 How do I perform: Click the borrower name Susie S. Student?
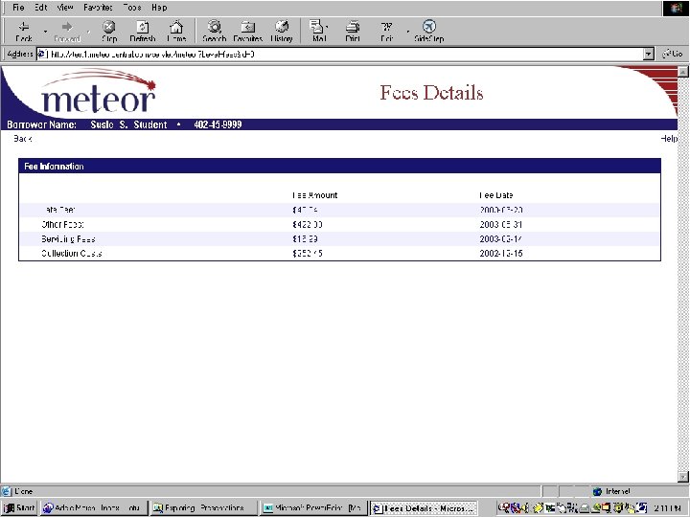coord(128,124)
